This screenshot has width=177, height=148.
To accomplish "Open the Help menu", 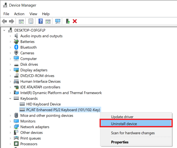I will pos(46,14).
